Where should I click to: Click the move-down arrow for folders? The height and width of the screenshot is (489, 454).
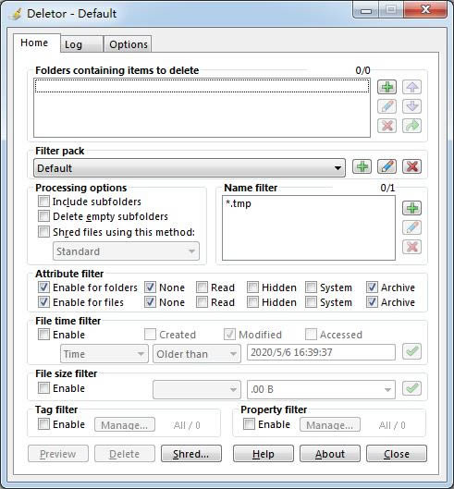click(411, 106)
